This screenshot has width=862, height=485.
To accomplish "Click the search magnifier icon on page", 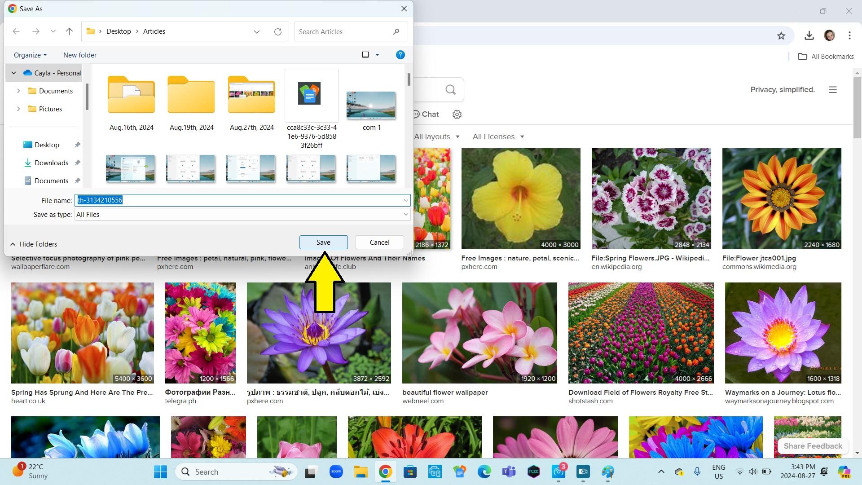I will click(450, 90).
